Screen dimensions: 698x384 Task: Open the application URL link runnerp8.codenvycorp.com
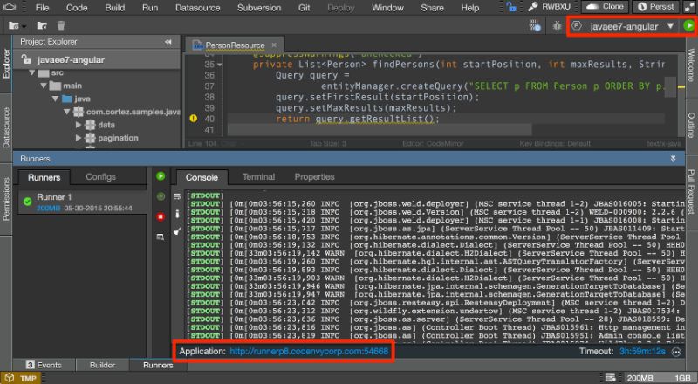point(309,352)
